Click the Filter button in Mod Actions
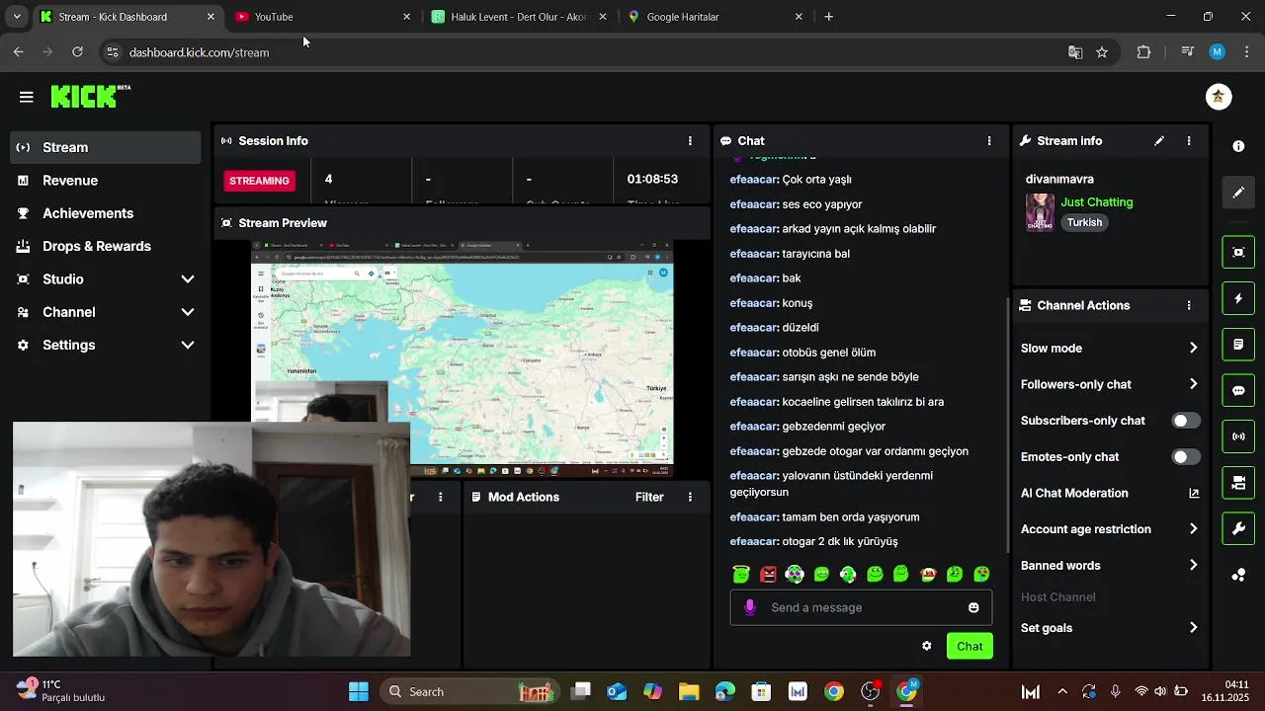 coord(649,498)
